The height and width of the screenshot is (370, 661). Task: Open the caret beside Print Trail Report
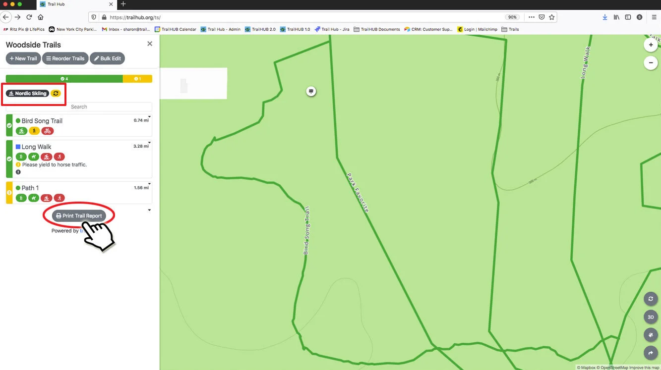(150, 211)
